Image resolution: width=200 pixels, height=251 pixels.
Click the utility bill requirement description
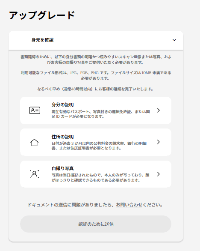tap(99, 146)
